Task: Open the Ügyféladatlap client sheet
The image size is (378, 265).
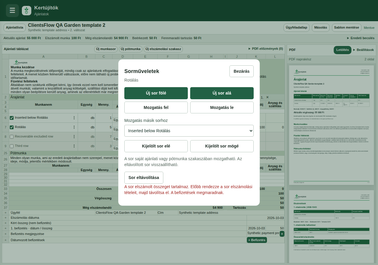Action: (296, 28)
